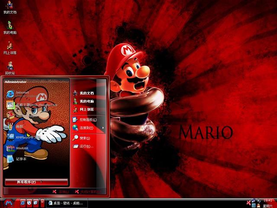Click the log off button in start menu
The width and height of the screenshot is (277, 208).
click(x=61, y=192)
